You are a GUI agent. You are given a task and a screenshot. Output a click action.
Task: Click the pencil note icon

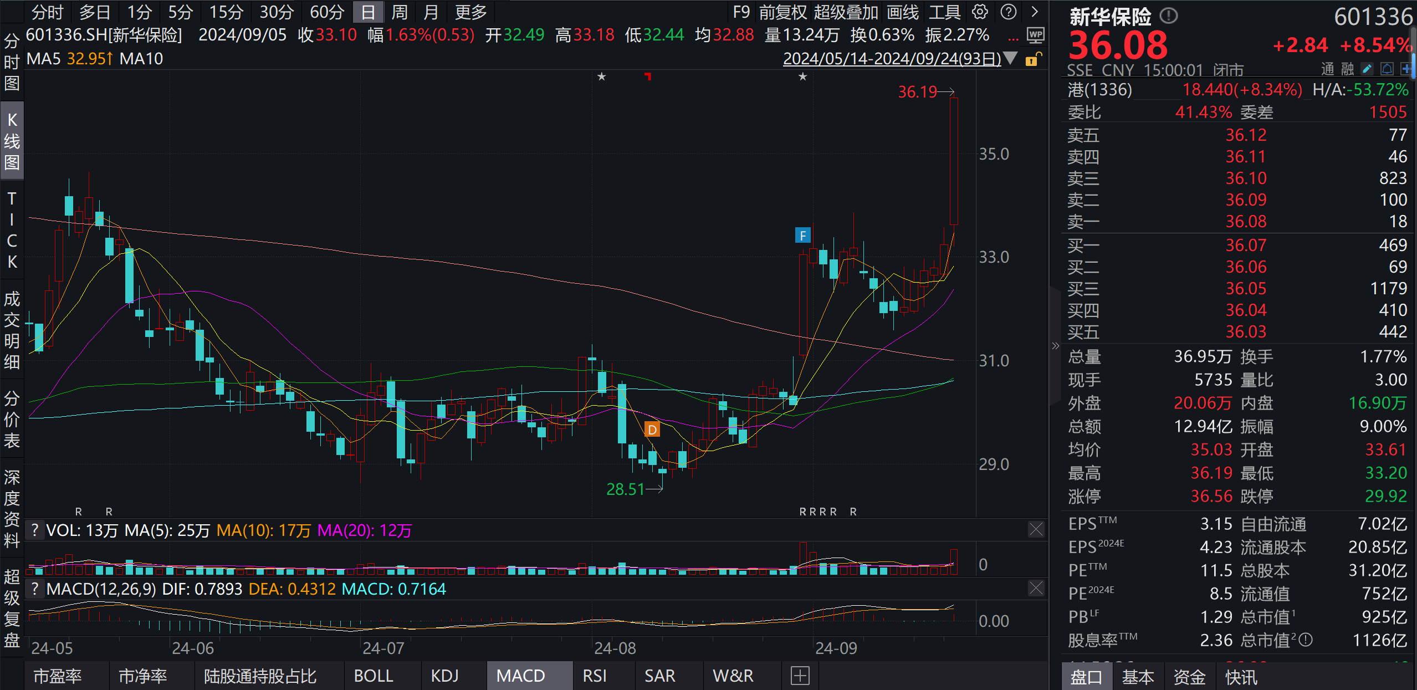pyautogui.click(x=1368, y=69)
